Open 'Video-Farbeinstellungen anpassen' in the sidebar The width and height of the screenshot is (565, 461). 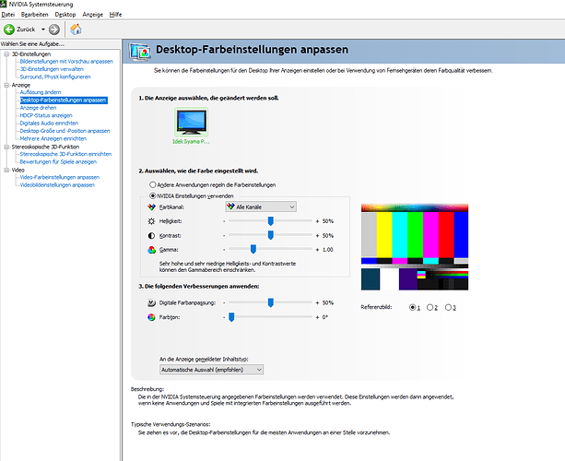[x=59, y=176]
